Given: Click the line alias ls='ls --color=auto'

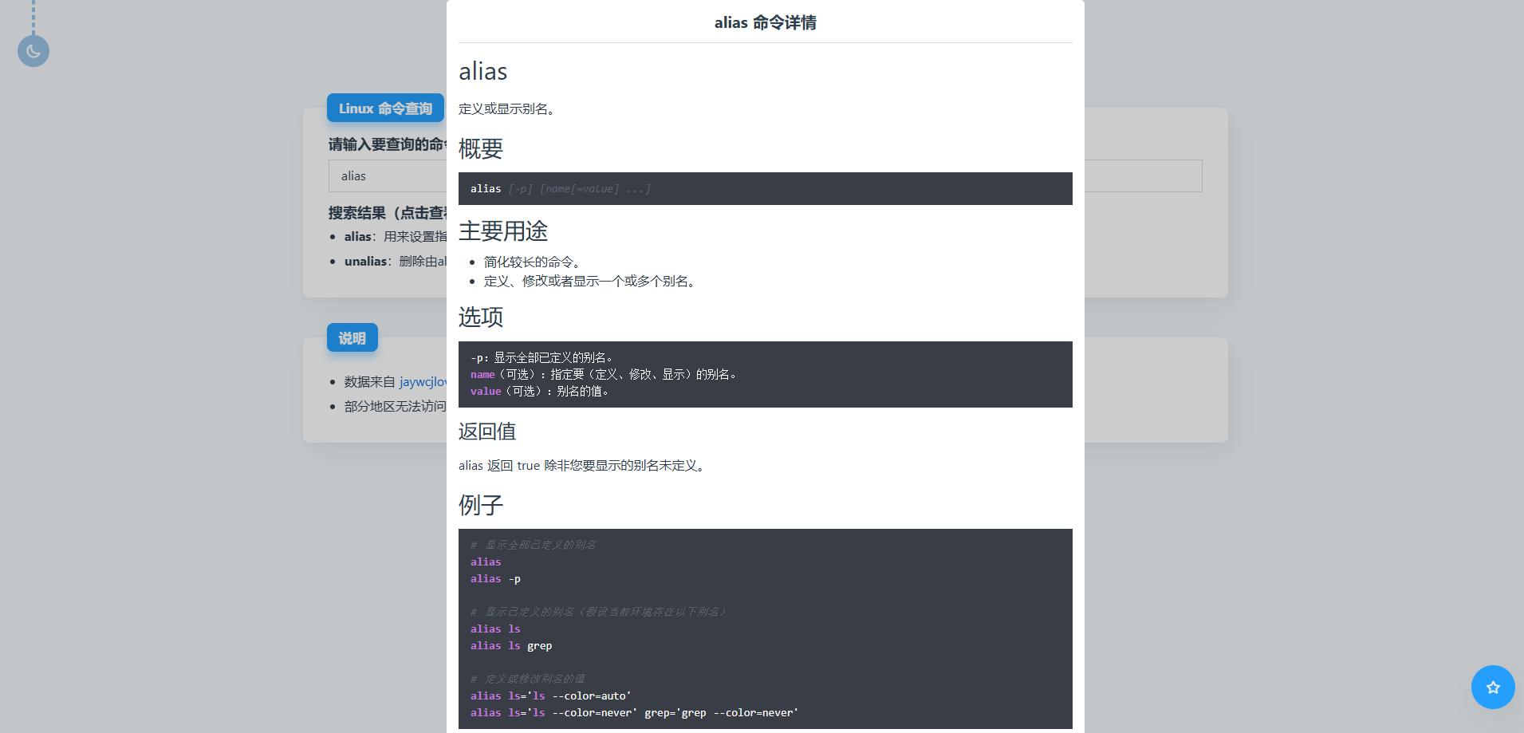Looking at the screenshot, I should coord(551,696).
